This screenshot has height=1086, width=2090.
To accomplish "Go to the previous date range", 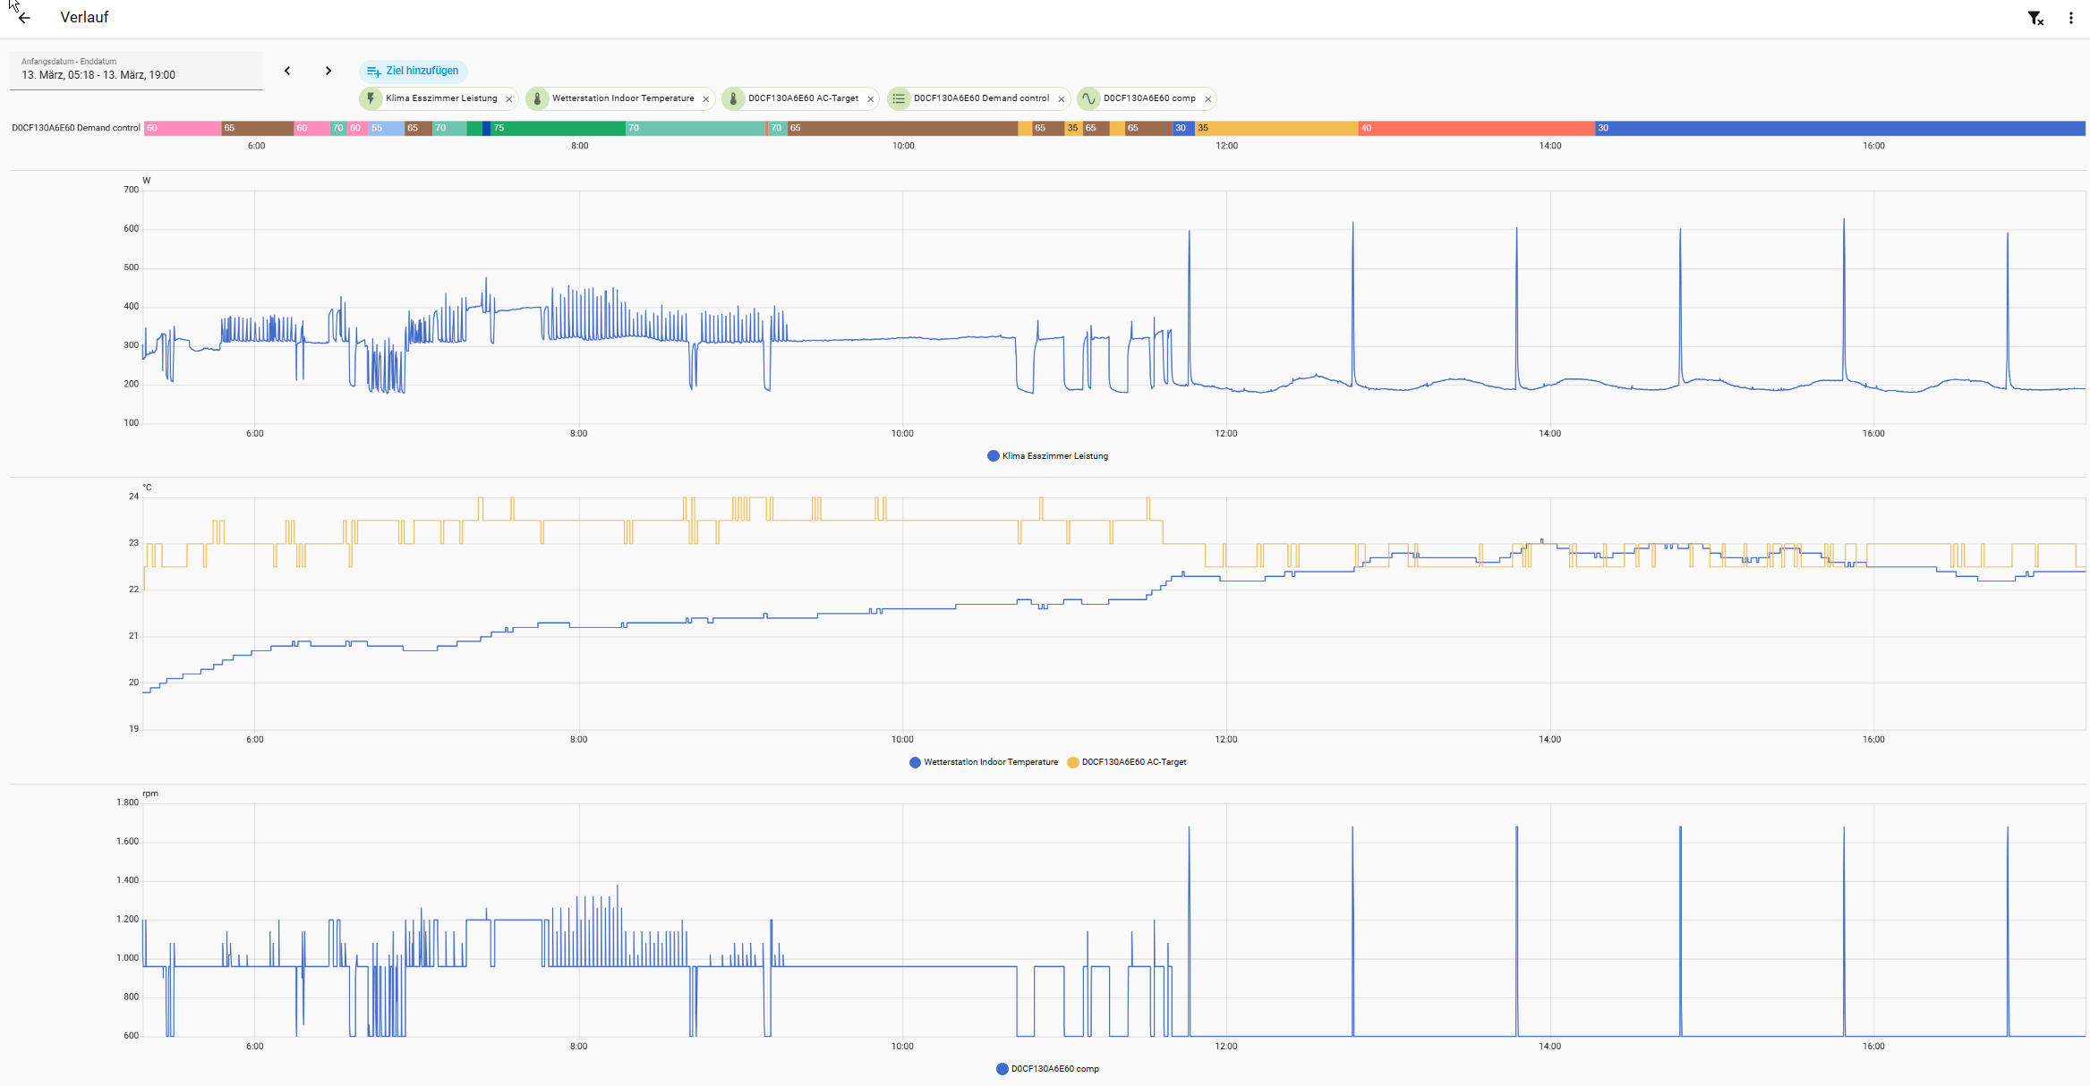I will pyautogui.click(x=287, y=71).
